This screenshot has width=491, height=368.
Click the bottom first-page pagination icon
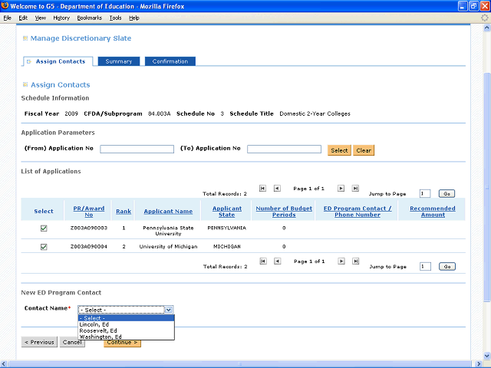click(263, 261)
